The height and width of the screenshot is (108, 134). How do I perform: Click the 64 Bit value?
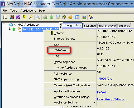(101, 54)
